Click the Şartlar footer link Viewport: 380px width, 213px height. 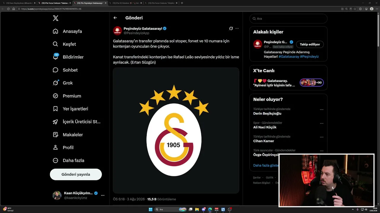(x=257, y=177)
